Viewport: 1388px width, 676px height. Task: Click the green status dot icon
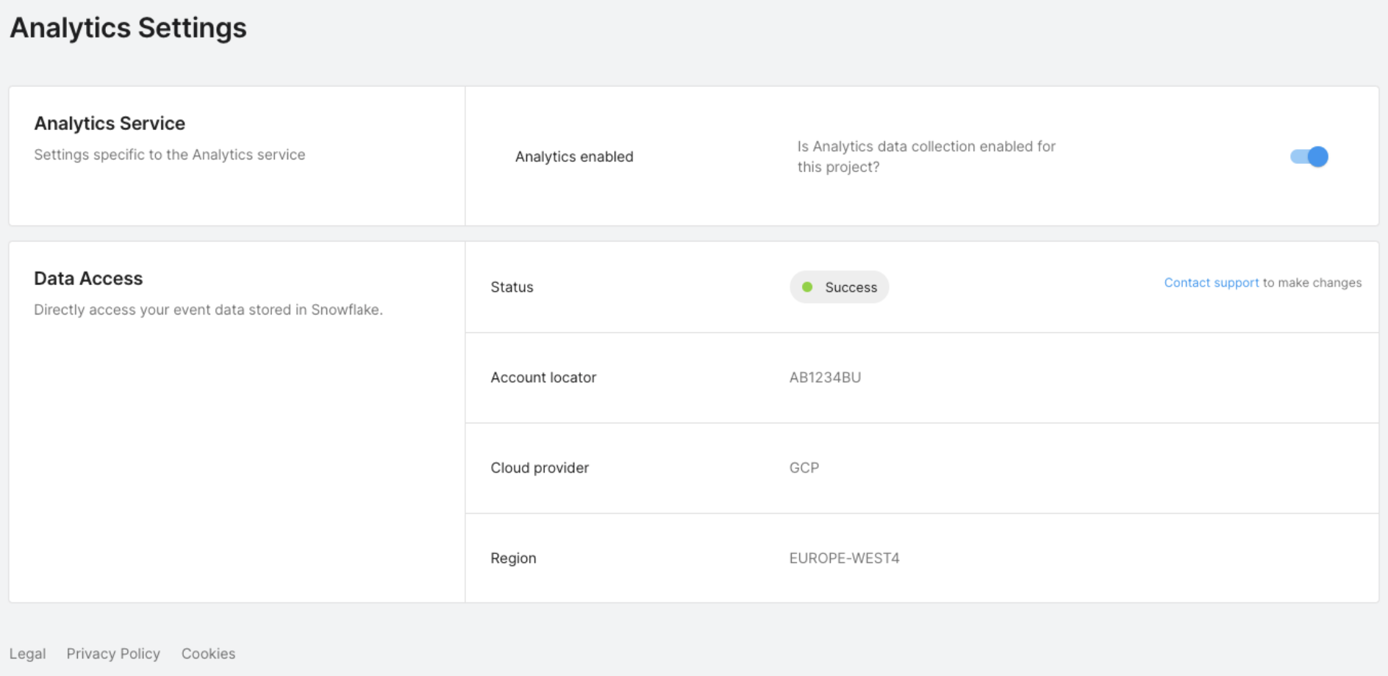click(807, 287)
